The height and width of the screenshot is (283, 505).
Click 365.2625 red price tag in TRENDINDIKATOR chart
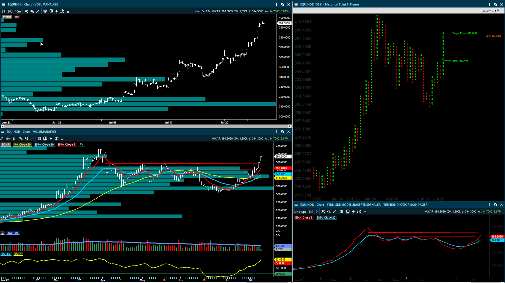(x=497, y=236)
